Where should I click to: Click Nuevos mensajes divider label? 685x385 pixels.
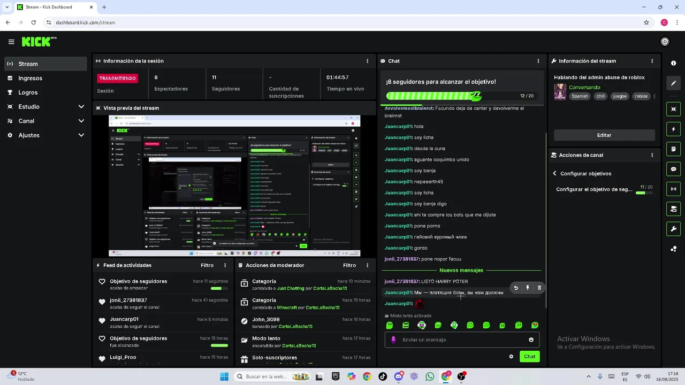pyautogui.click(x=461, y=270)
